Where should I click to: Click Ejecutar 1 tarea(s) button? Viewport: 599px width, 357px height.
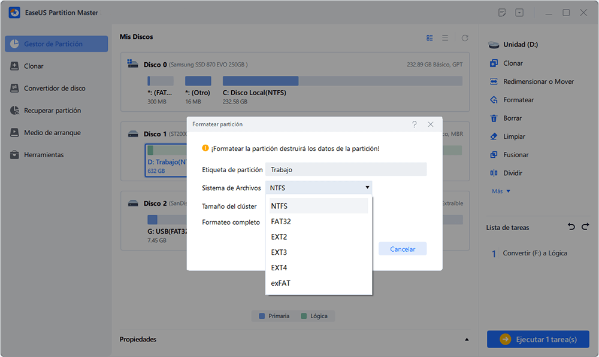538,339
